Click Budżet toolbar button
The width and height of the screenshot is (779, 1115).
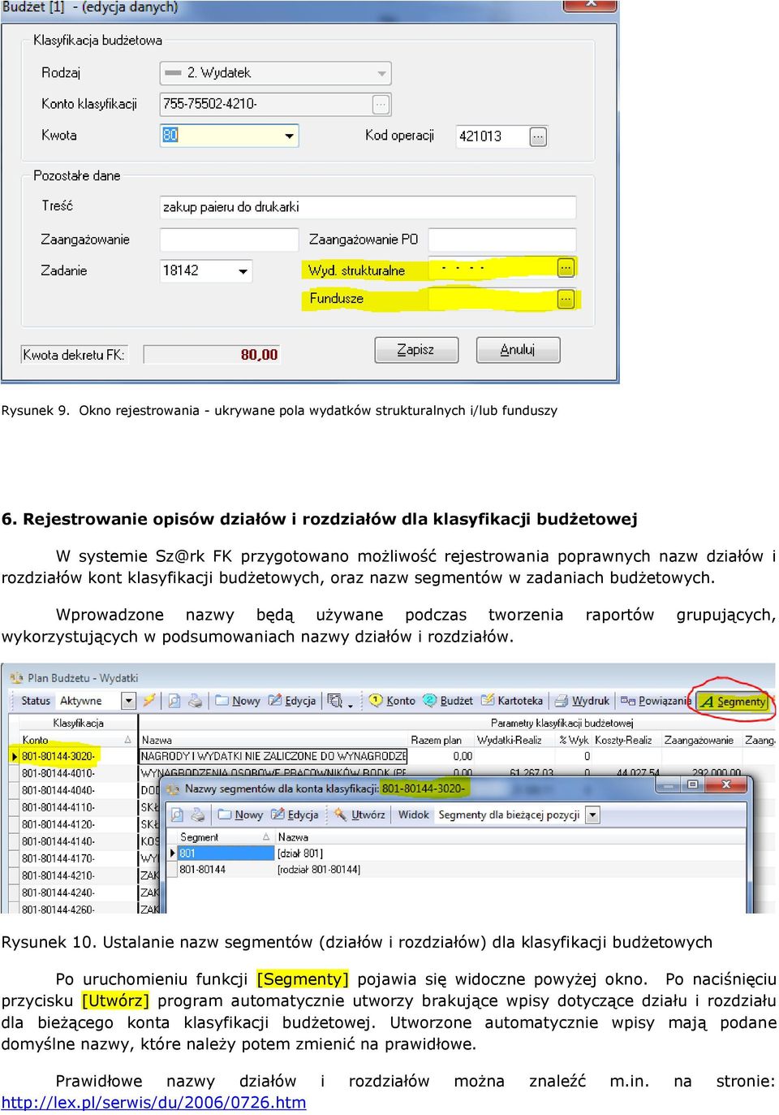click(x=448, y=700)
